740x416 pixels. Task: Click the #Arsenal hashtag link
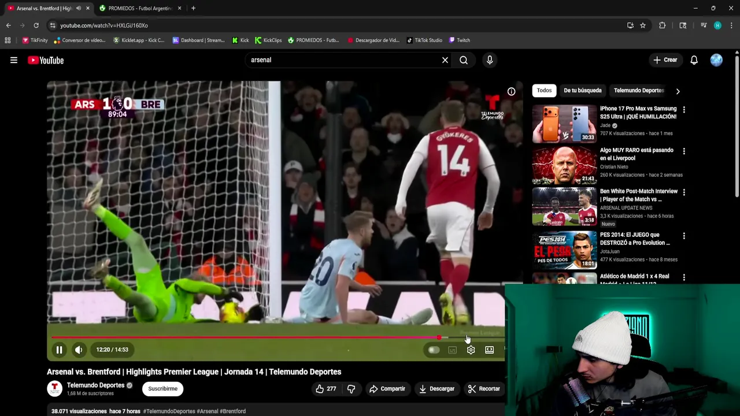pyautogui.click(x=207, y=411)
